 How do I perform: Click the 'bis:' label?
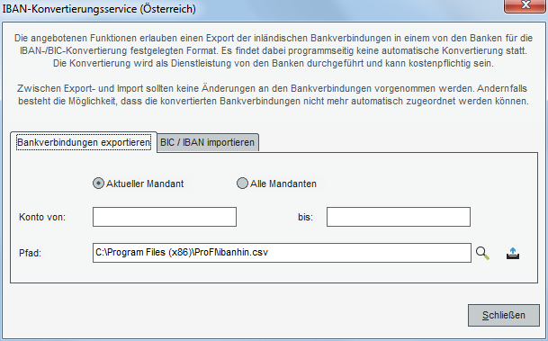[x=305, y=217]
